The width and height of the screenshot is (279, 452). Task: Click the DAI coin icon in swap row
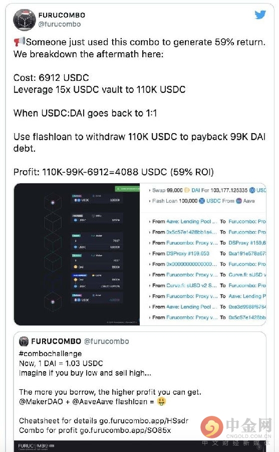pos(187,190)
